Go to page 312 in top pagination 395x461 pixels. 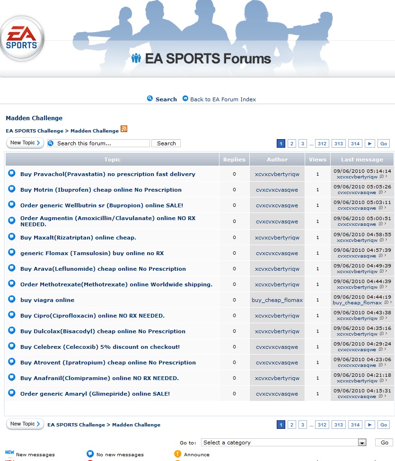tap(322, 143)
